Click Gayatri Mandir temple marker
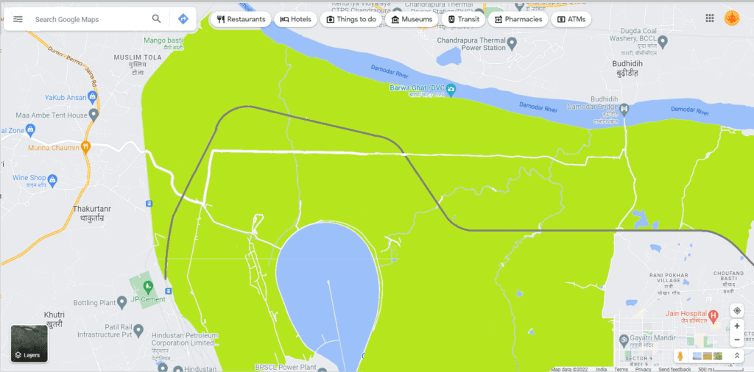 point(624,340)
